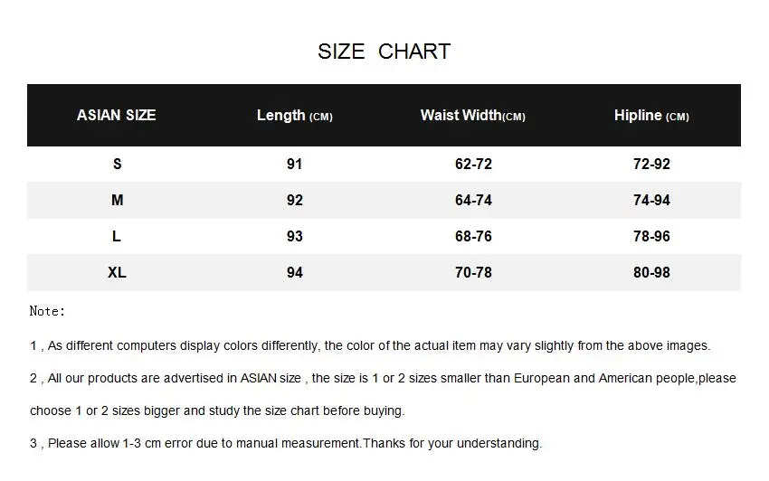Click note 3 about measurement error
This screenshot has height=481, width=769.
286,443
